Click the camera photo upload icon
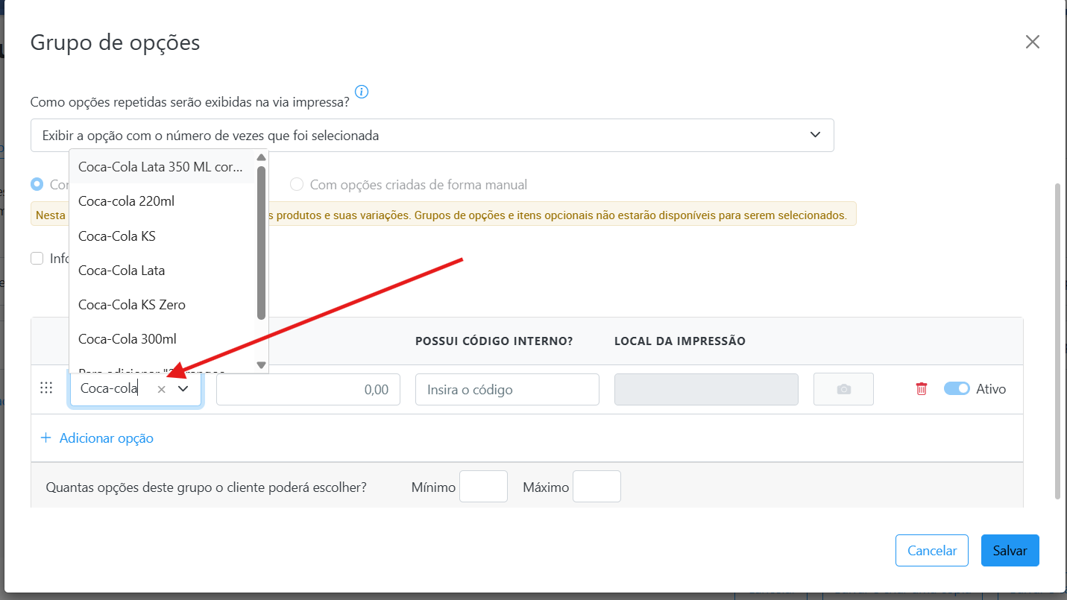 tap(843, 389)
